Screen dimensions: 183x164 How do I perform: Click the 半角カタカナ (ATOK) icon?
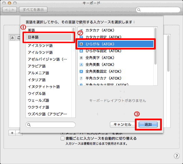81,78
